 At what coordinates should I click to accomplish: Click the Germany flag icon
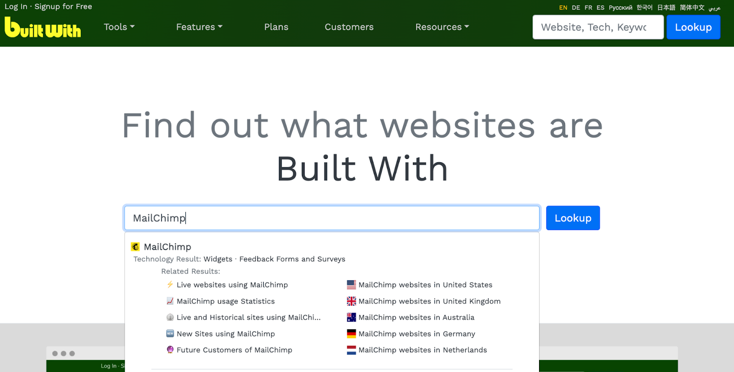(x=351, y=334)
